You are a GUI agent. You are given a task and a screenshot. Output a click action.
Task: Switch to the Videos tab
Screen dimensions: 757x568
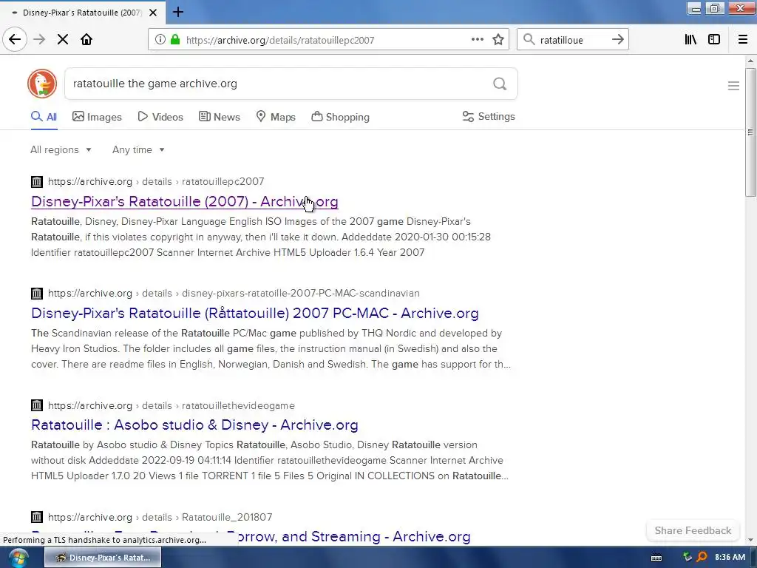coord(160,117)
